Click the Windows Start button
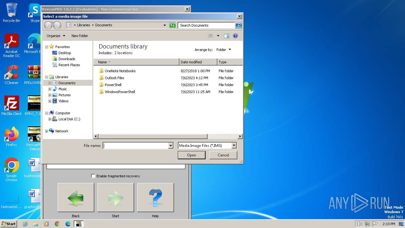 (9, 224)
